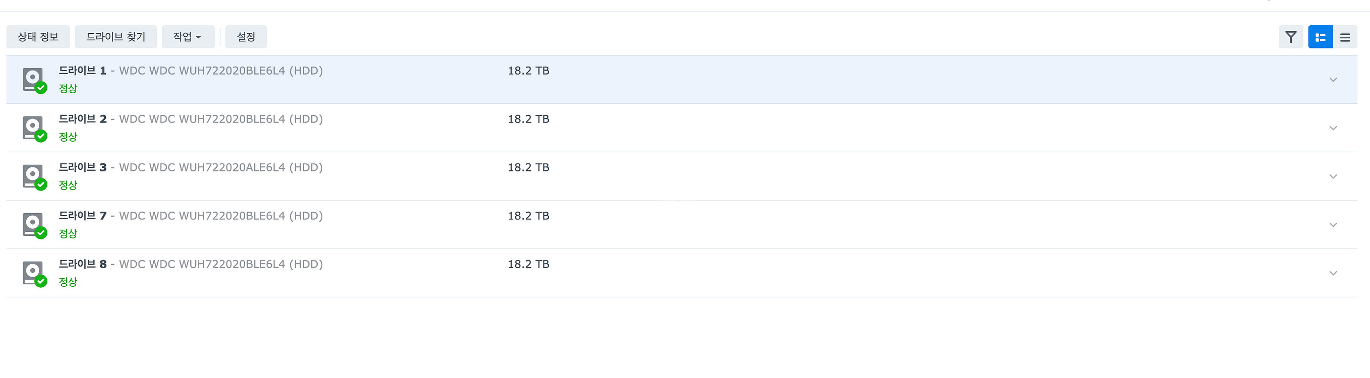Image resolution: width=1370 pixels, height=378 pixels.
Task: Expand 드라이브 1 details chevron
Action: 1333,80
